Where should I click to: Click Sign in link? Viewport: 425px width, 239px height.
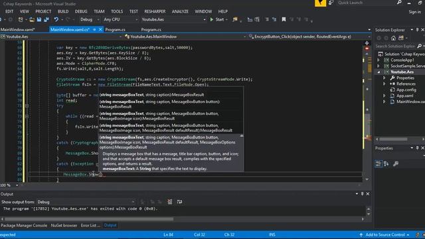pos(415,12)
